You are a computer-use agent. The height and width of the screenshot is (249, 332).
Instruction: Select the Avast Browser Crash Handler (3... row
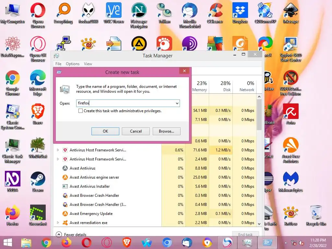point(155,204)
